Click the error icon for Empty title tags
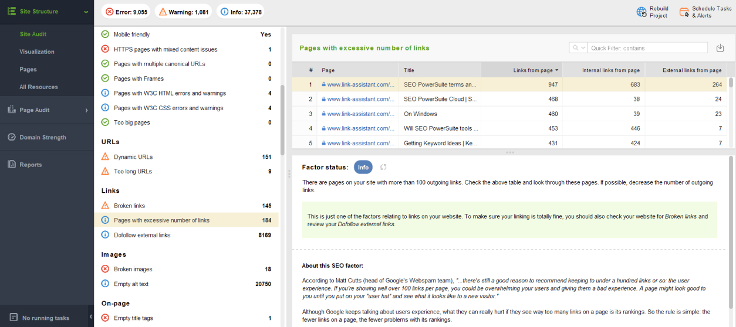 [x=105, y=318]
